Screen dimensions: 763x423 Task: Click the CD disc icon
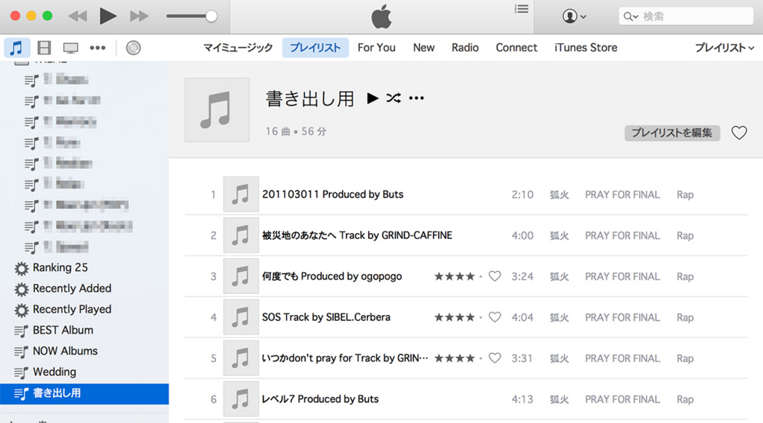(133, 48)
